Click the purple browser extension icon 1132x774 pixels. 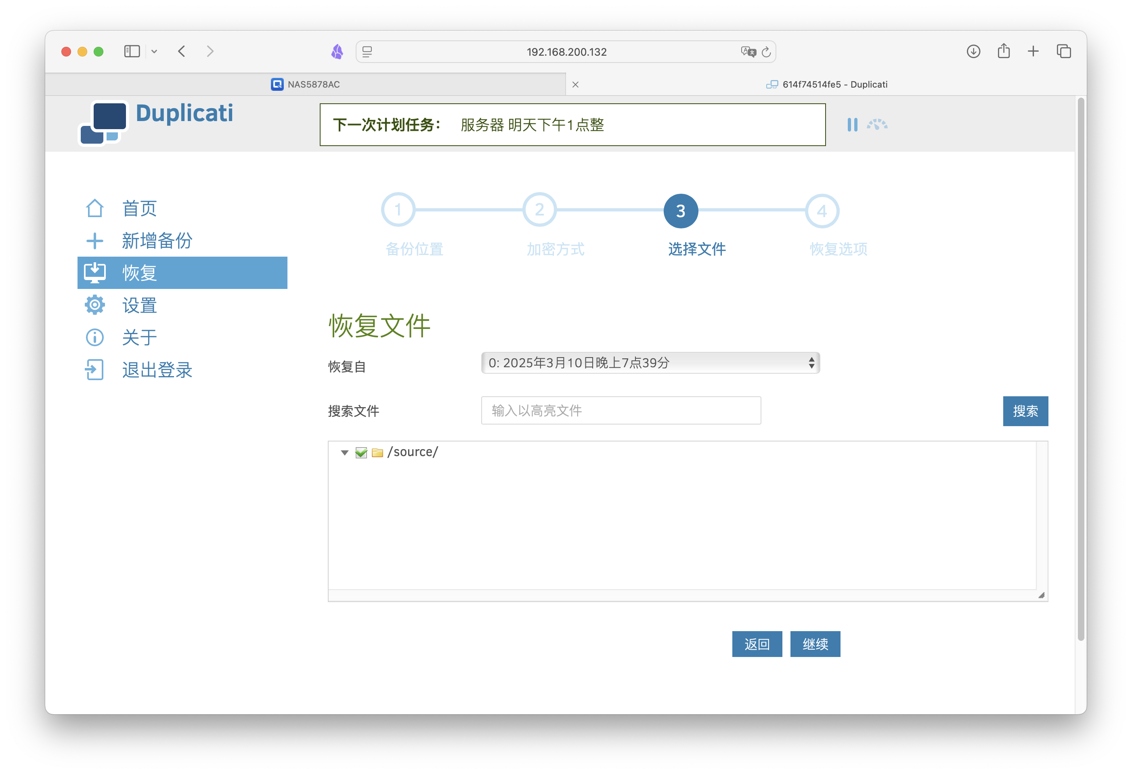tap(337, 51)
